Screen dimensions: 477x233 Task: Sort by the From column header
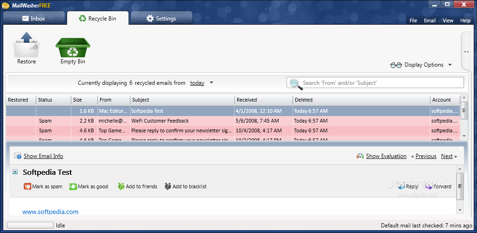coord(114,100)
